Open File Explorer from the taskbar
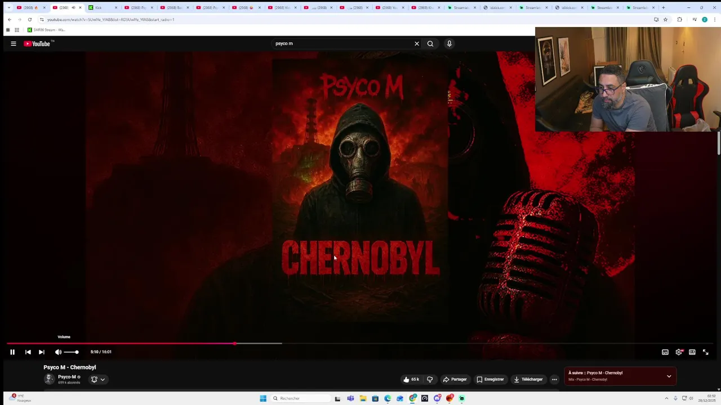 click(363, 398)
